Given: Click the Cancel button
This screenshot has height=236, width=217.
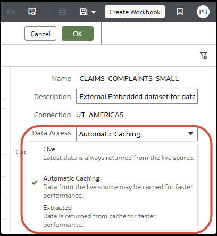Looking at the screenshot, I should 40,34.
